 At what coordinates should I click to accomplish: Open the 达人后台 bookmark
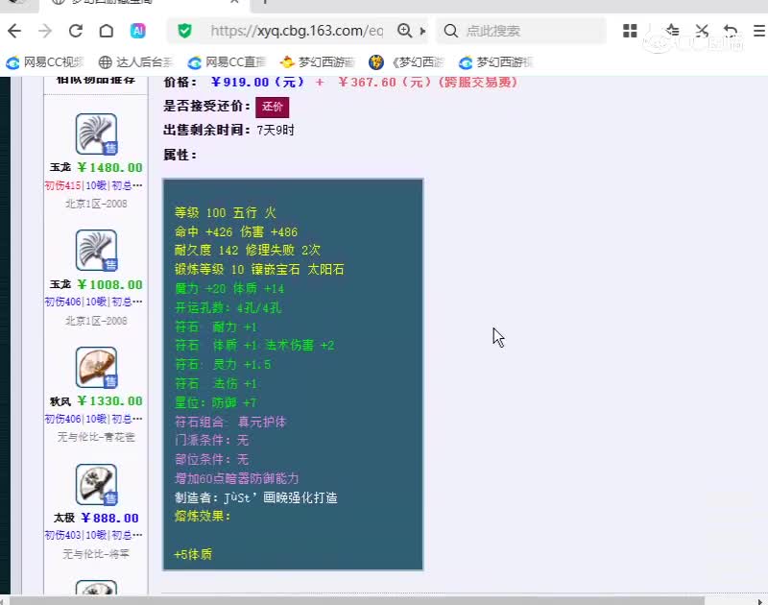coord(135,62)
